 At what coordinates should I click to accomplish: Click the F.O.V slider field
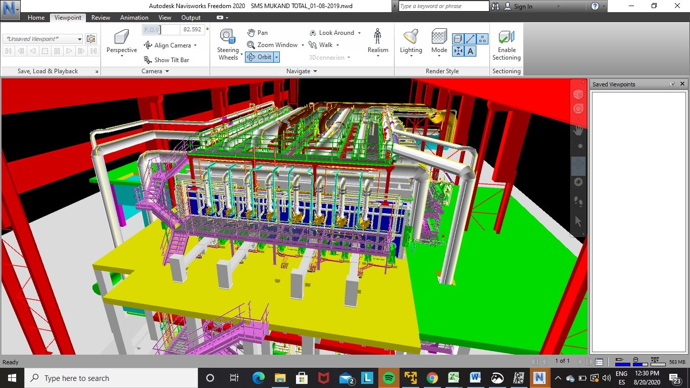[161, 30]
